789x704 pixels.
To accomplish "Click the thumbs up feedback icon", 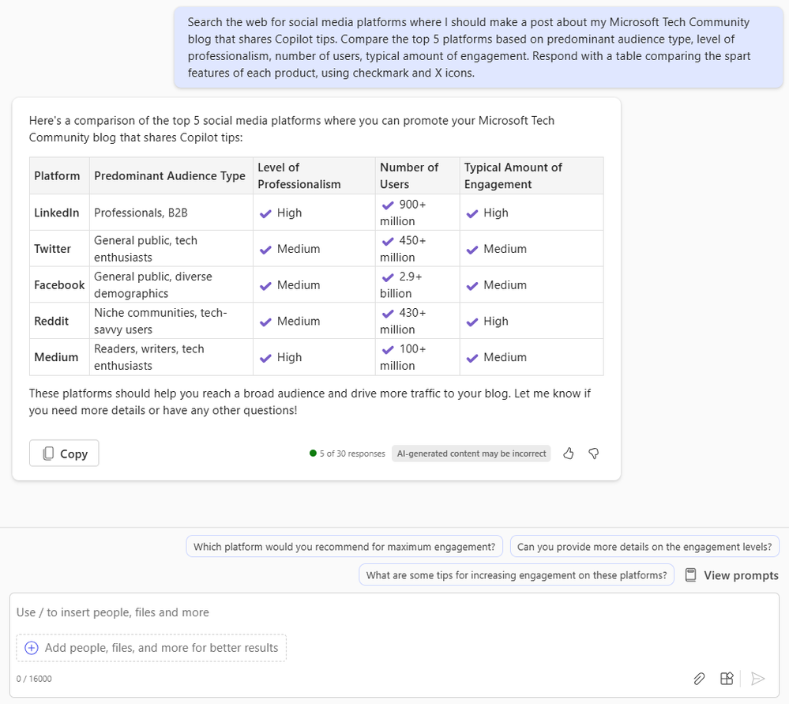I will tap(568, 454).
